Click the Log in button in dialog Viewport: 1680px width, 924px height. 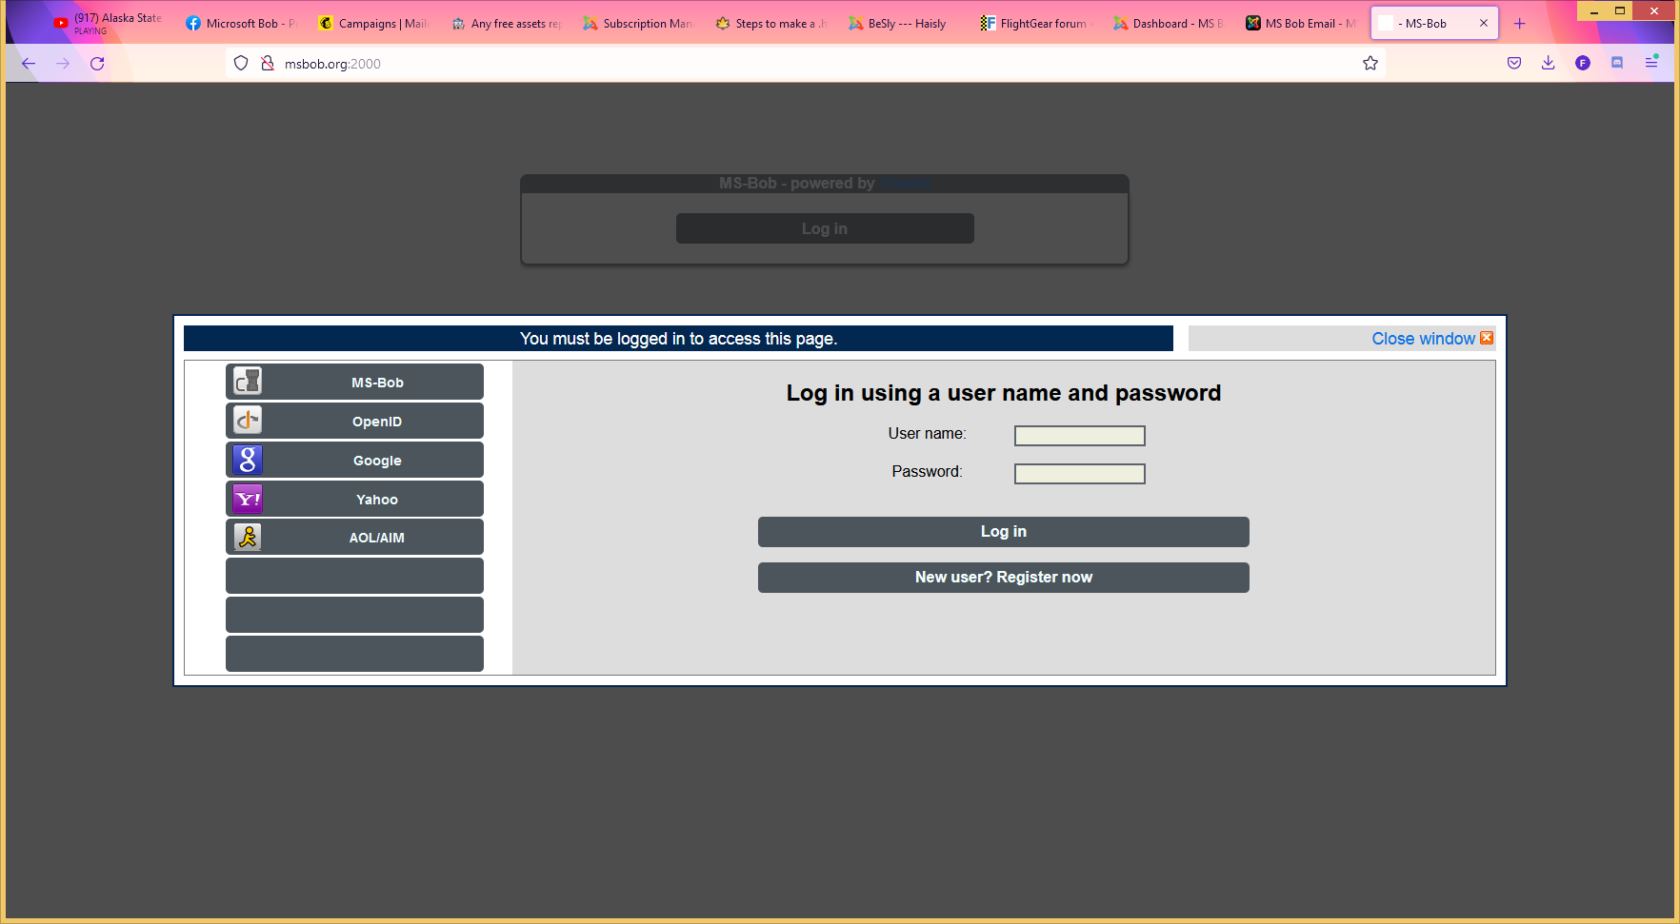[1004, 532]
